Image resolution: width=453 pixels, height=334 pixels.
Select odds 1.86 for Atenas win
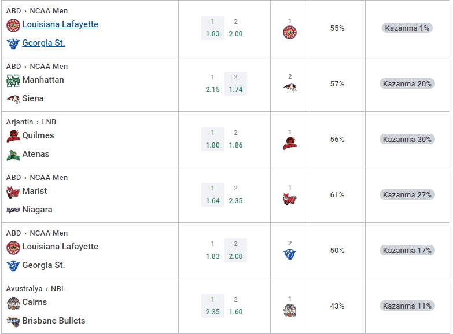235,139
